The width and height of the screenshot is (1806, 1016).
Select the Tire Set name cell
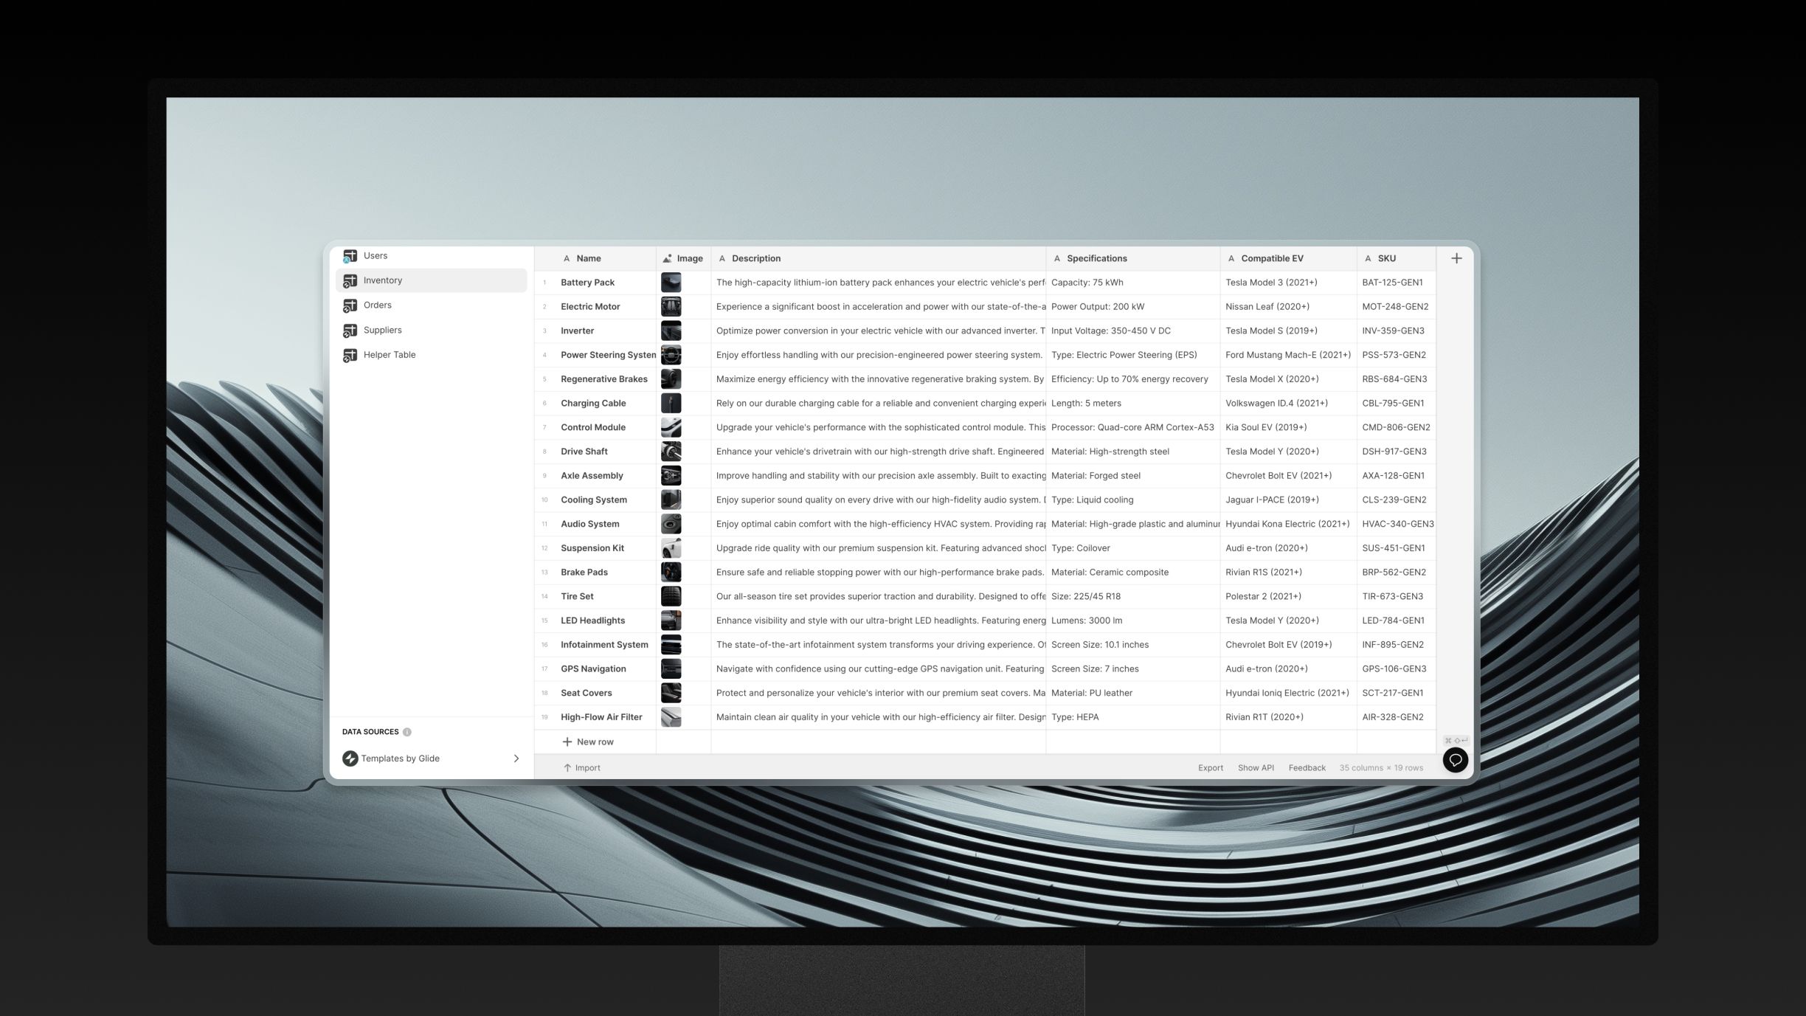pyautogui.click(x=577, y=597)
